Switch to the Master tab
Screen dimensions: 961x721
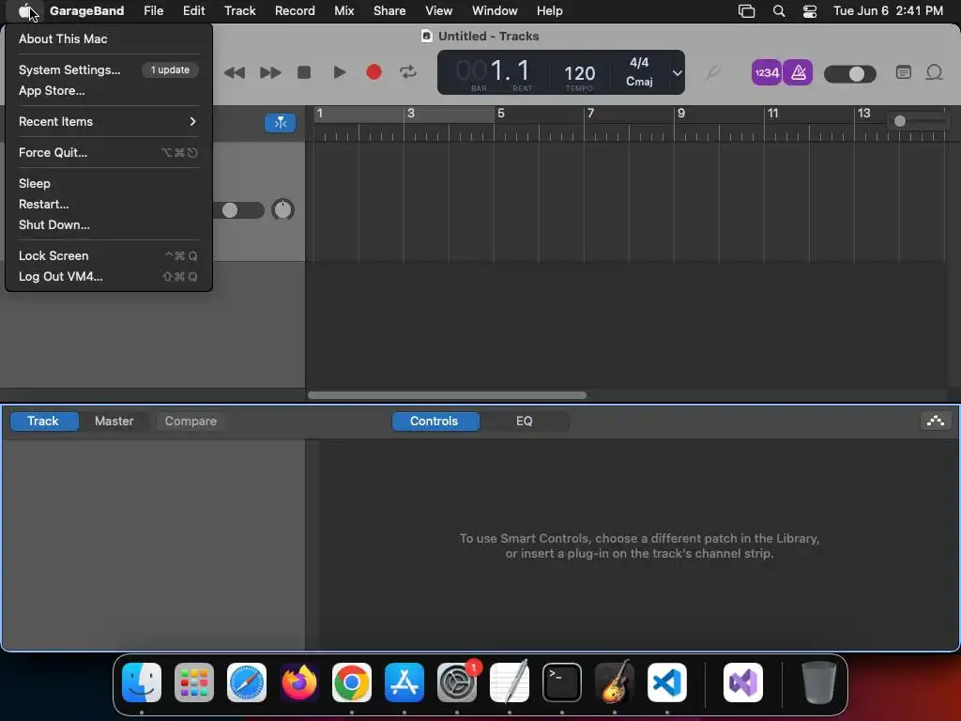pos(114,422)
